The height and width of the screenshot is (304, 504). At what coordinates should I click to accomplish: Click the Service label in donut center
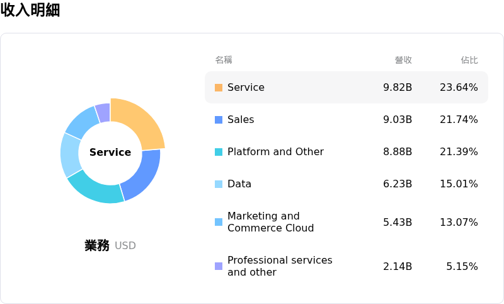(x=110, y=153)
